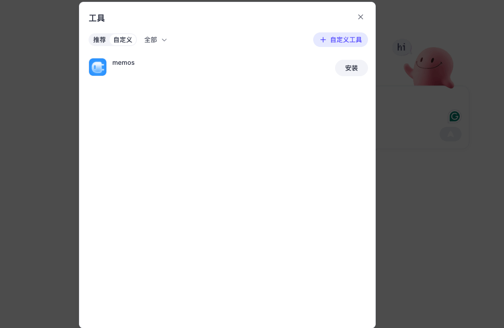Viewport: 504px width, 328px height.
Task: Click the 工具 dialog title
Action: [x=97, y=18]
